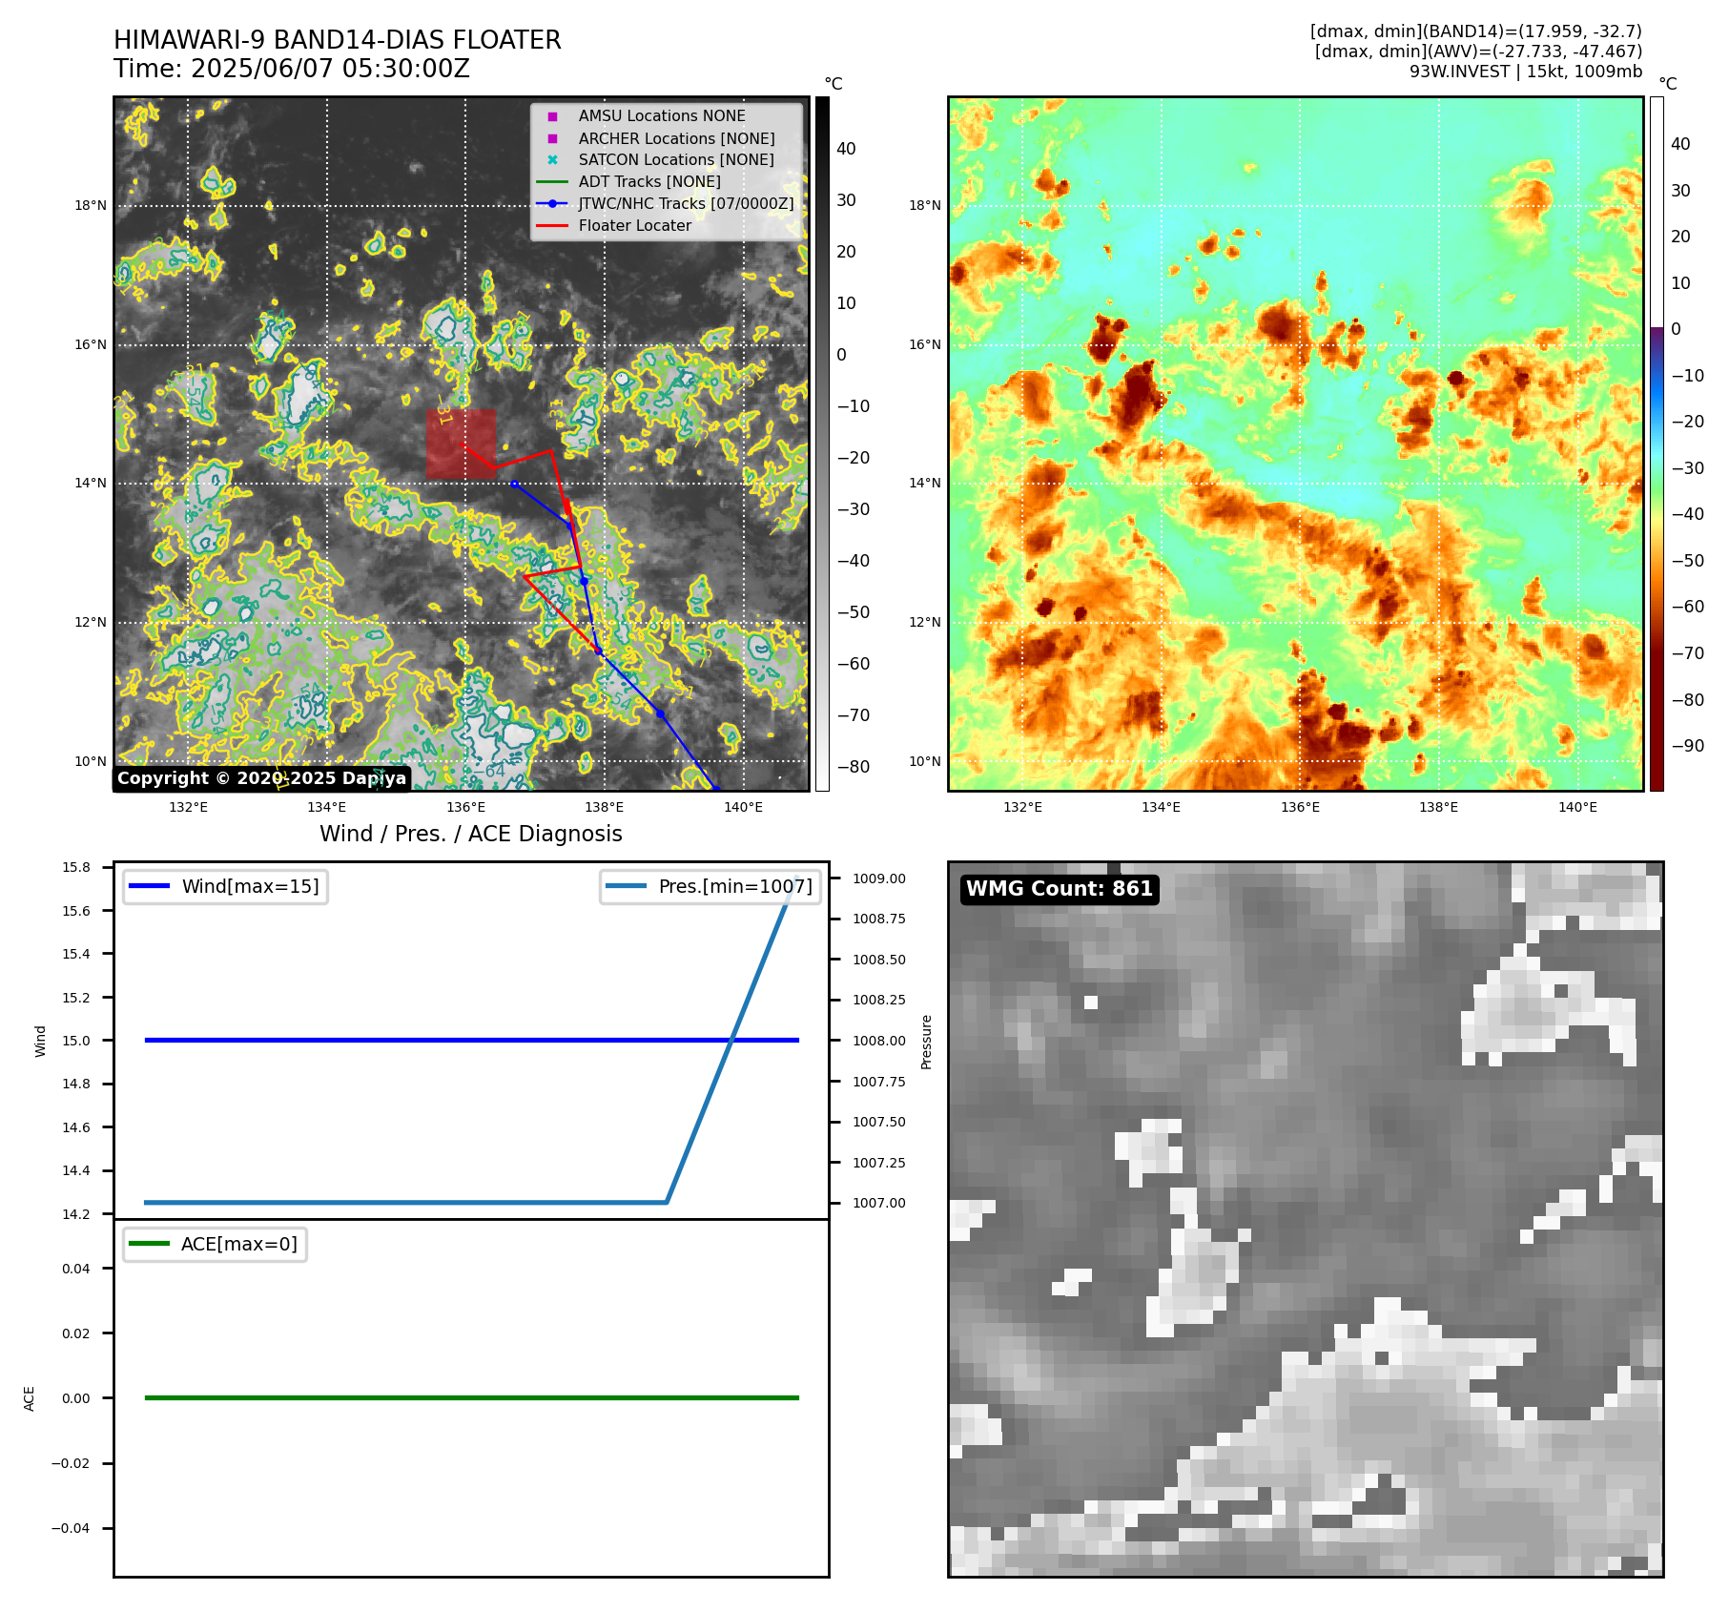Click the green ADT Tracks legend line
The width and height of the screenshot is (1729, 1612).
552,181
